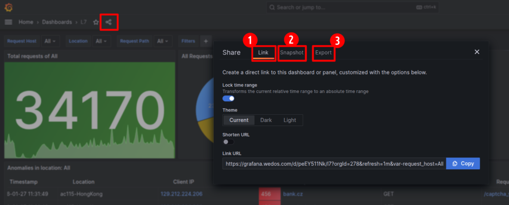The height and width of the screenshot is (205, 509).
Task: Click the Client IP column header
Action: tap(184, 182)
